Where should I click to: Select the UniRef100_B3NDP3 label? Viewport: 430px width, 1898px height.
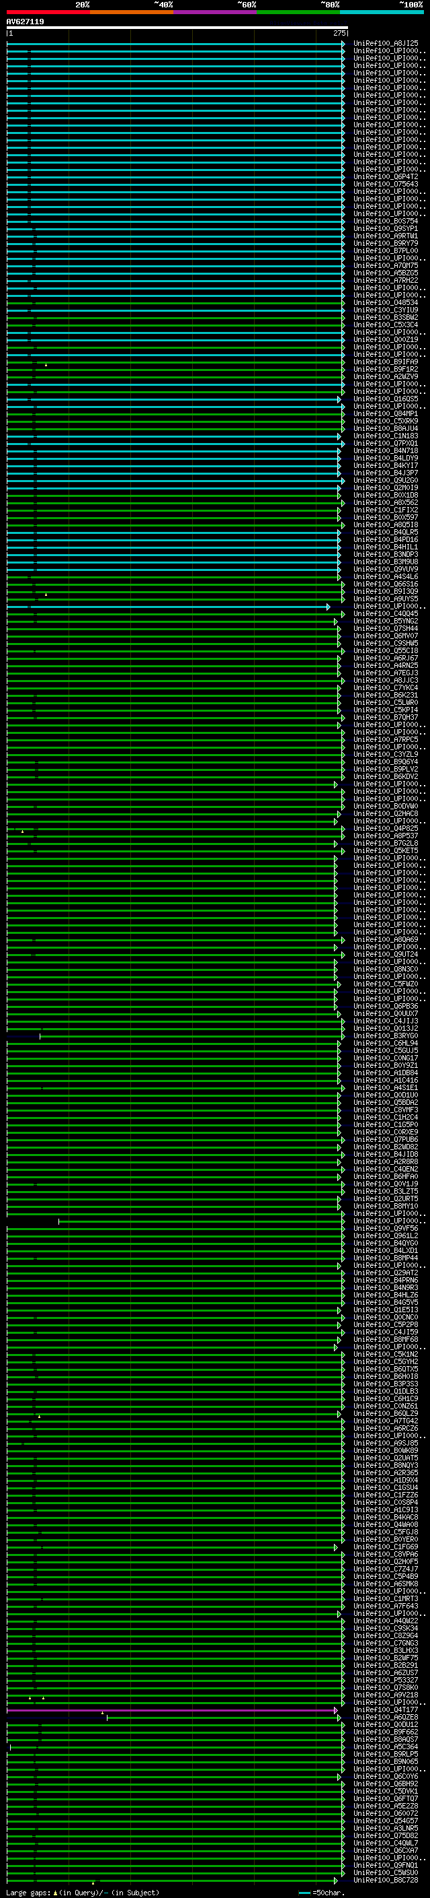(386, 554)
